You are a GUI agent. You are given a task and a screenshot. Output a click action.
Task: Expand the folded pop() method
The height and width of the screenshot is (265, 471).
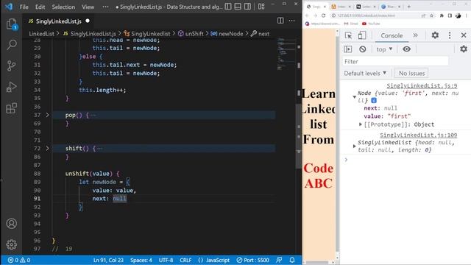47,115
